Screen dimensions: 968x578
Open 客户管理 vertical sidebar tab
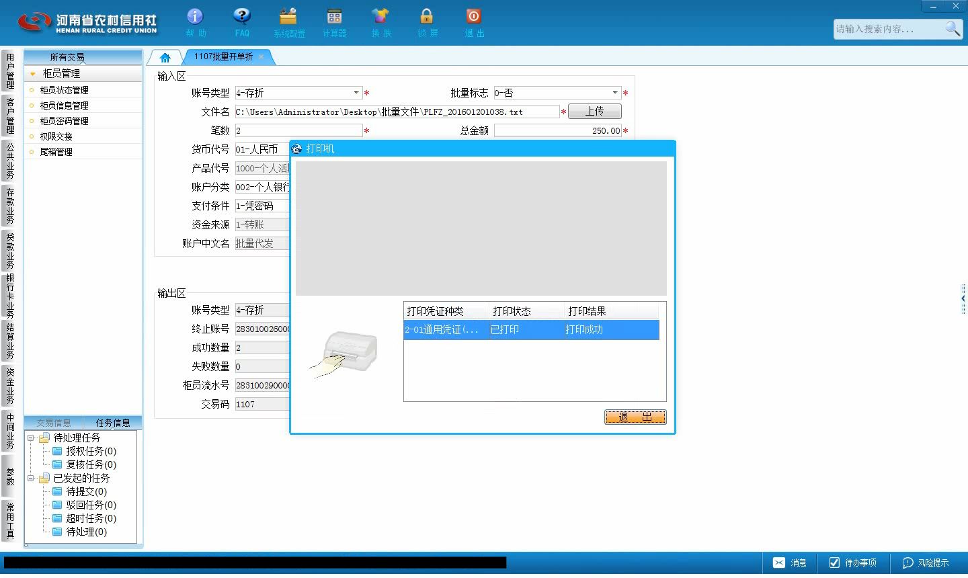click(9, 116)
